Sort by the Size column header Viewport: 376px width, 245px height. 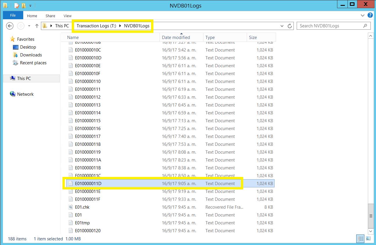[x=261, y=38]
